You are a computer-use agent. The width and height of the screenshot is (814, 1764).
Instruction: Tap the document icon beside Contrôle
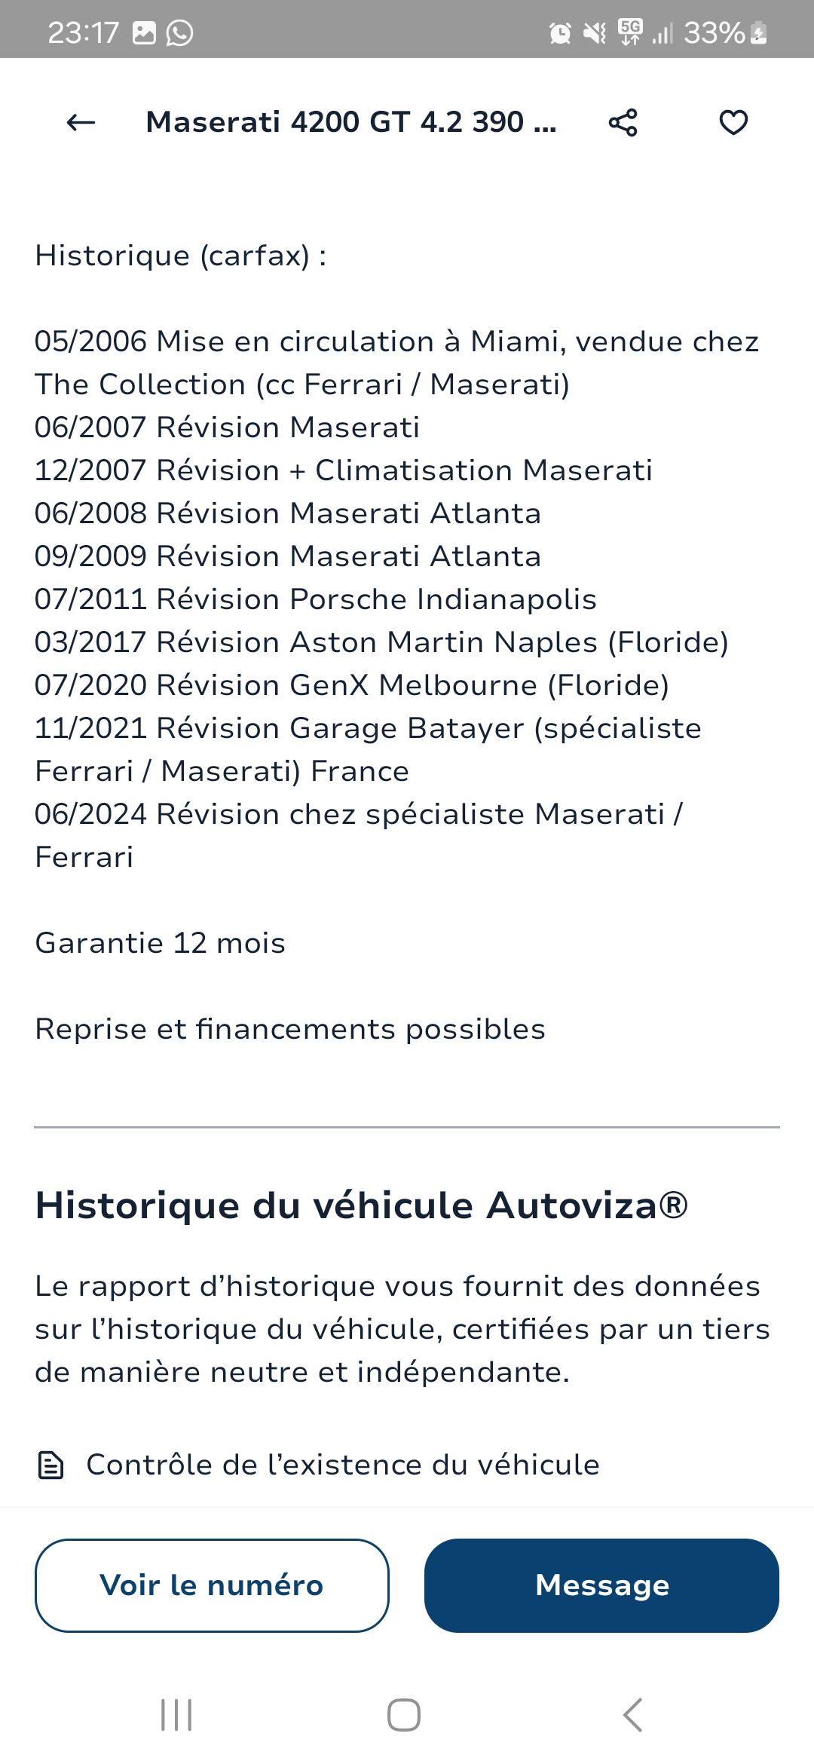pos(50,1465)
